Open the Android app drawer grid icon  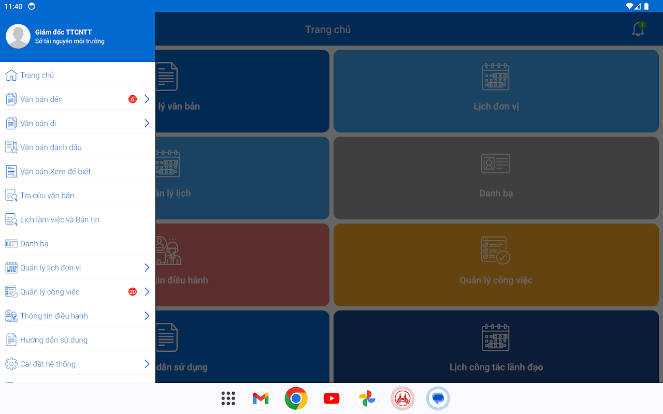click(228, 398)
